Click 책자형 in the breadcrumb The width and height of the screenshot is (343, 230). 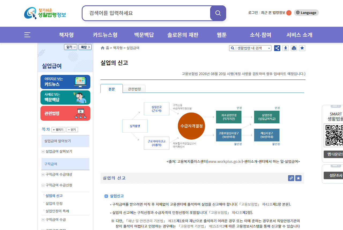coord(118,48)
